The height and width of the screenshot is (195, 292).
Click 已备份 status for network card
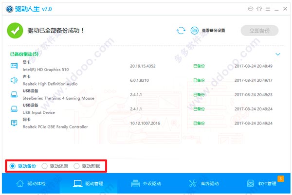click(x=199, y=124)
